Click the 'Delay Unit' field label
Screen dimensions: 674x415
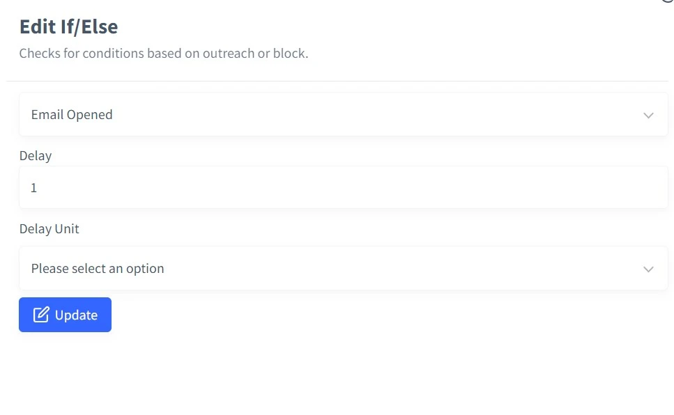(x=49, y=228)
